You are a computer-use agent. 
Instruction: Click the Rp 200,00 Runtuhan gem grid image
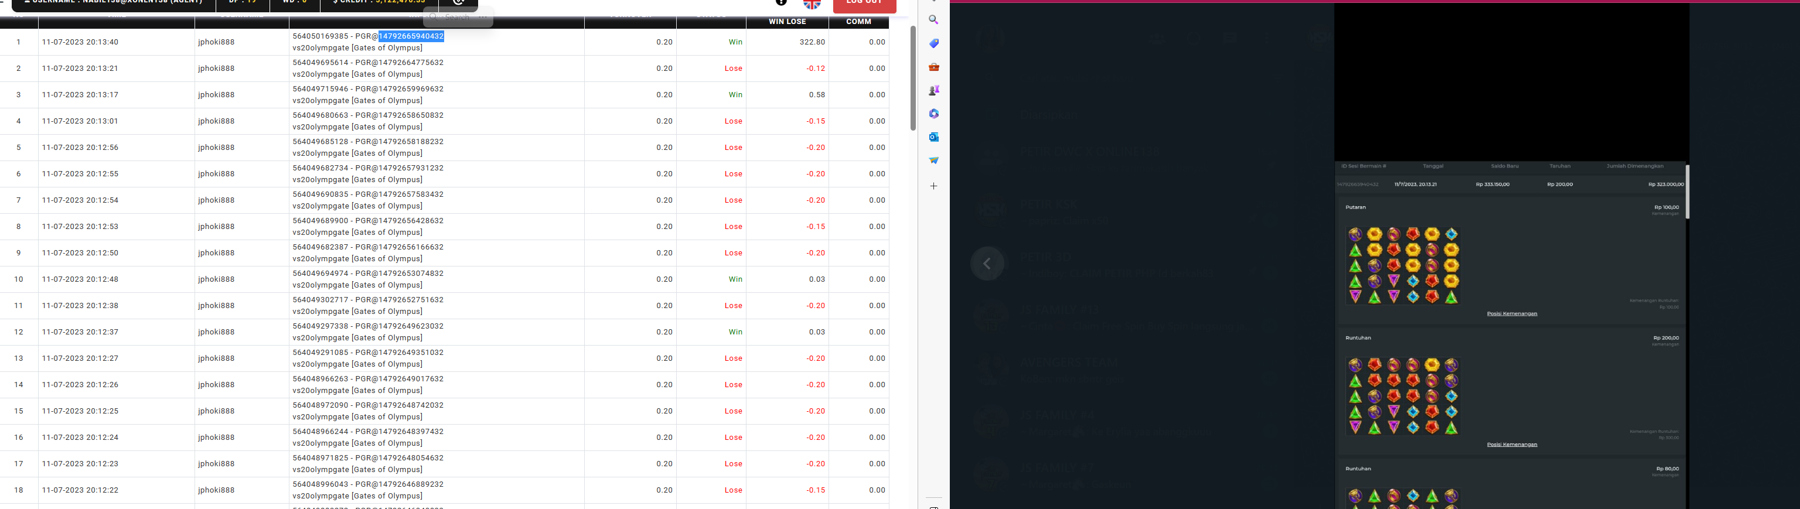click(1403, 396)
